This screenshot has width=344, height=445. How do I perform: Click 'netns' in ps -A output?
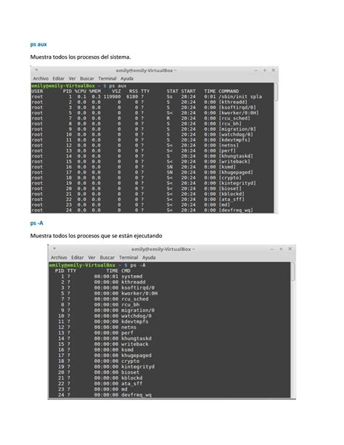click(x=129, y=327)
